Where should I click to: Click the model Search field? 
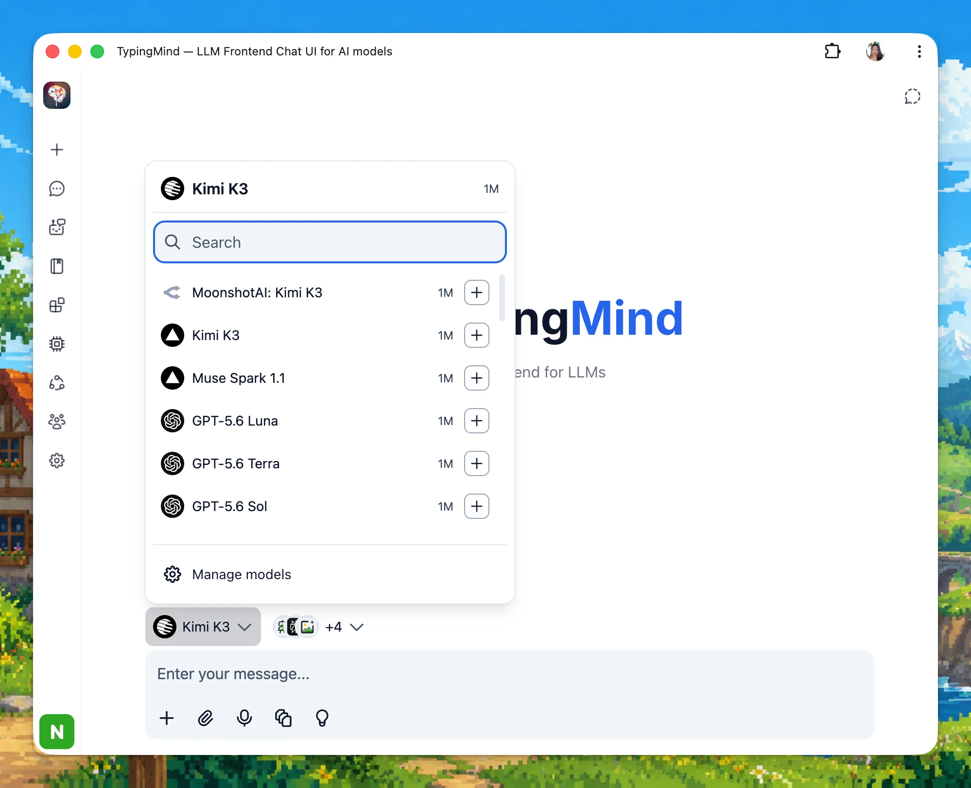(x=330, y=242)
